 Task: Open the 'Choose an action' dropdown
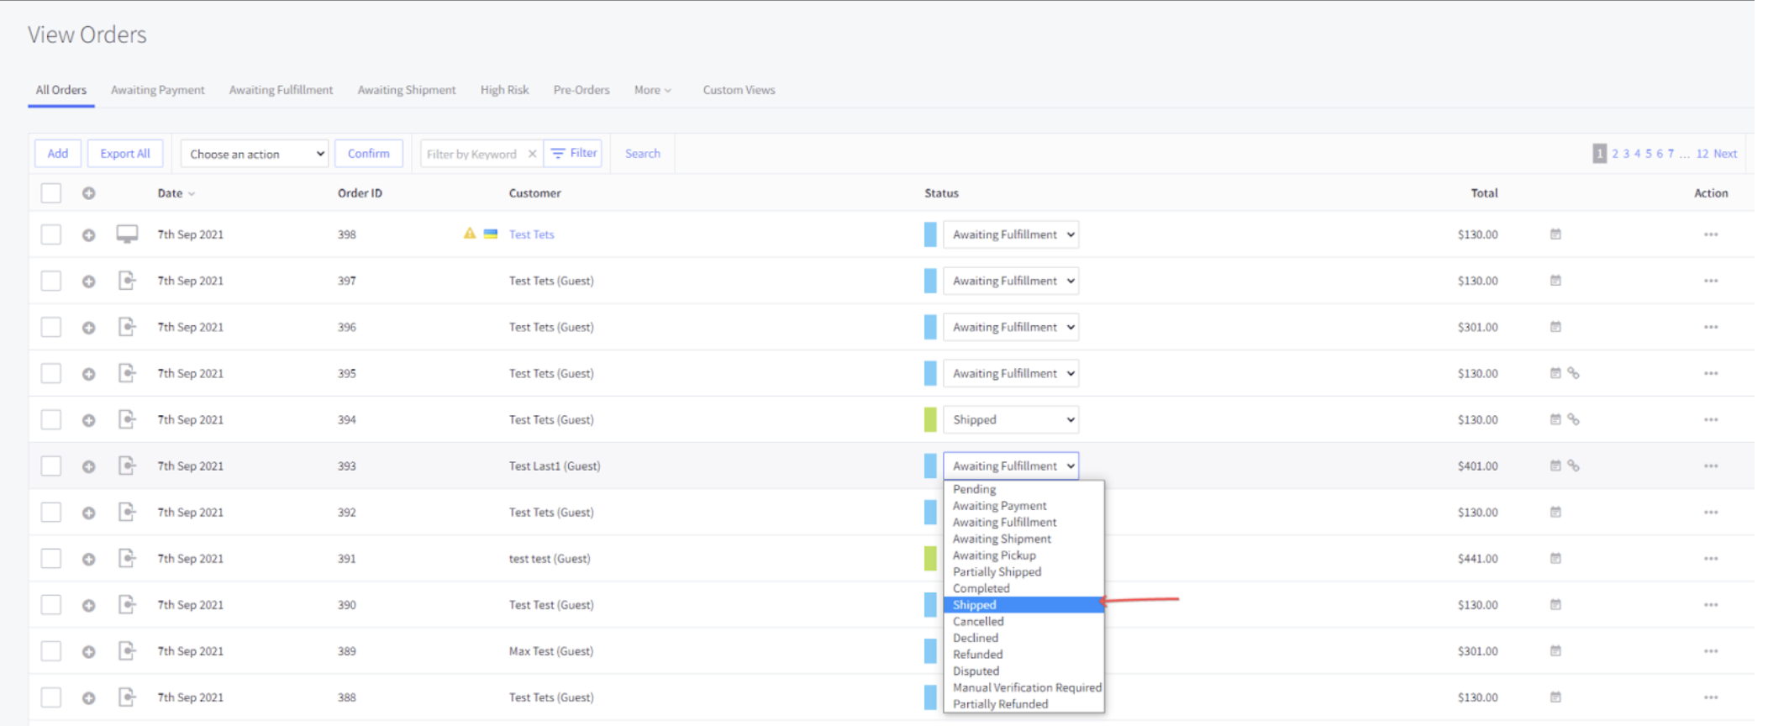254,154
